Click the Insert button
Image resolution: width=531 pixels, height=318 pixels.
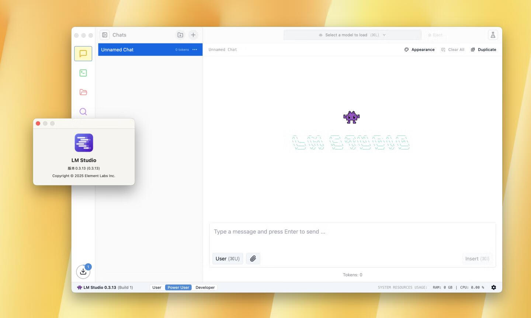477,259
